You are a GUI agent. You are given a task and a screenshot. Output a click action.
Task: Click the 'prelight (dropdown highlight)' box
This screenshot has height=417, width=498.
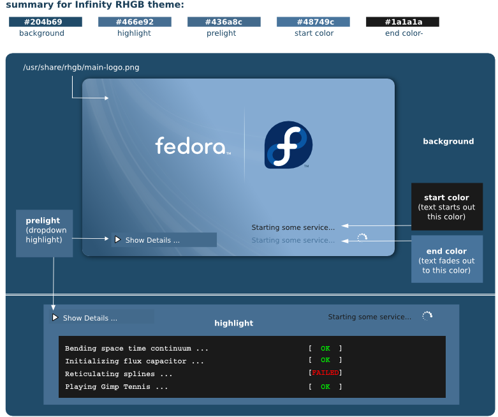[45, 233]
